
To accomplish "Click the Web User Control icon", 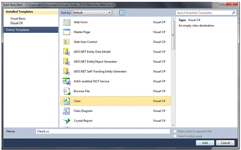I will click(66, 42).
